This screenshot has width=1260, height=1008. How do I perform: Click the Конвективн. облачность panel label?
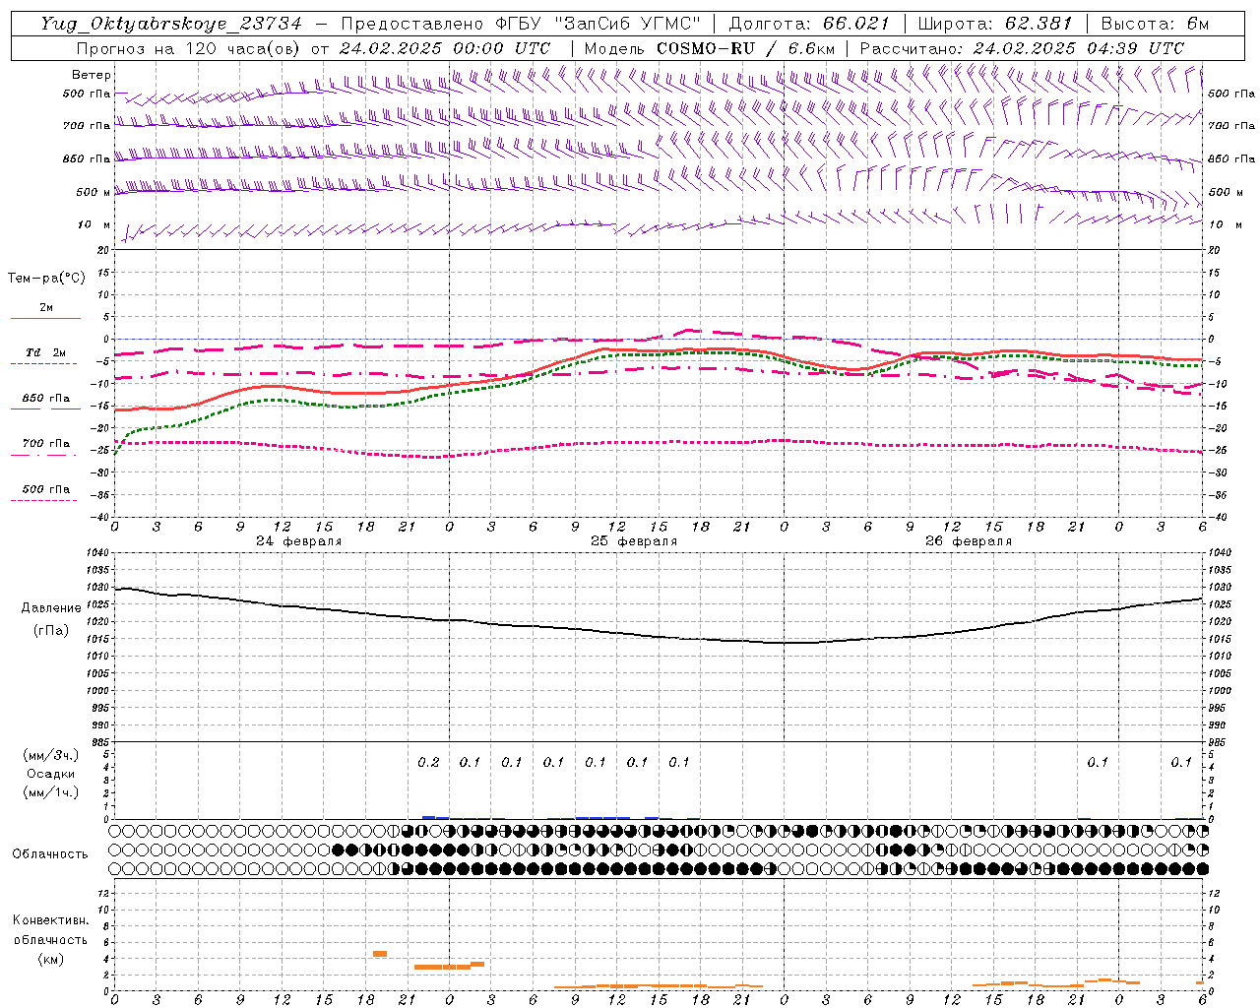(50, 939)
